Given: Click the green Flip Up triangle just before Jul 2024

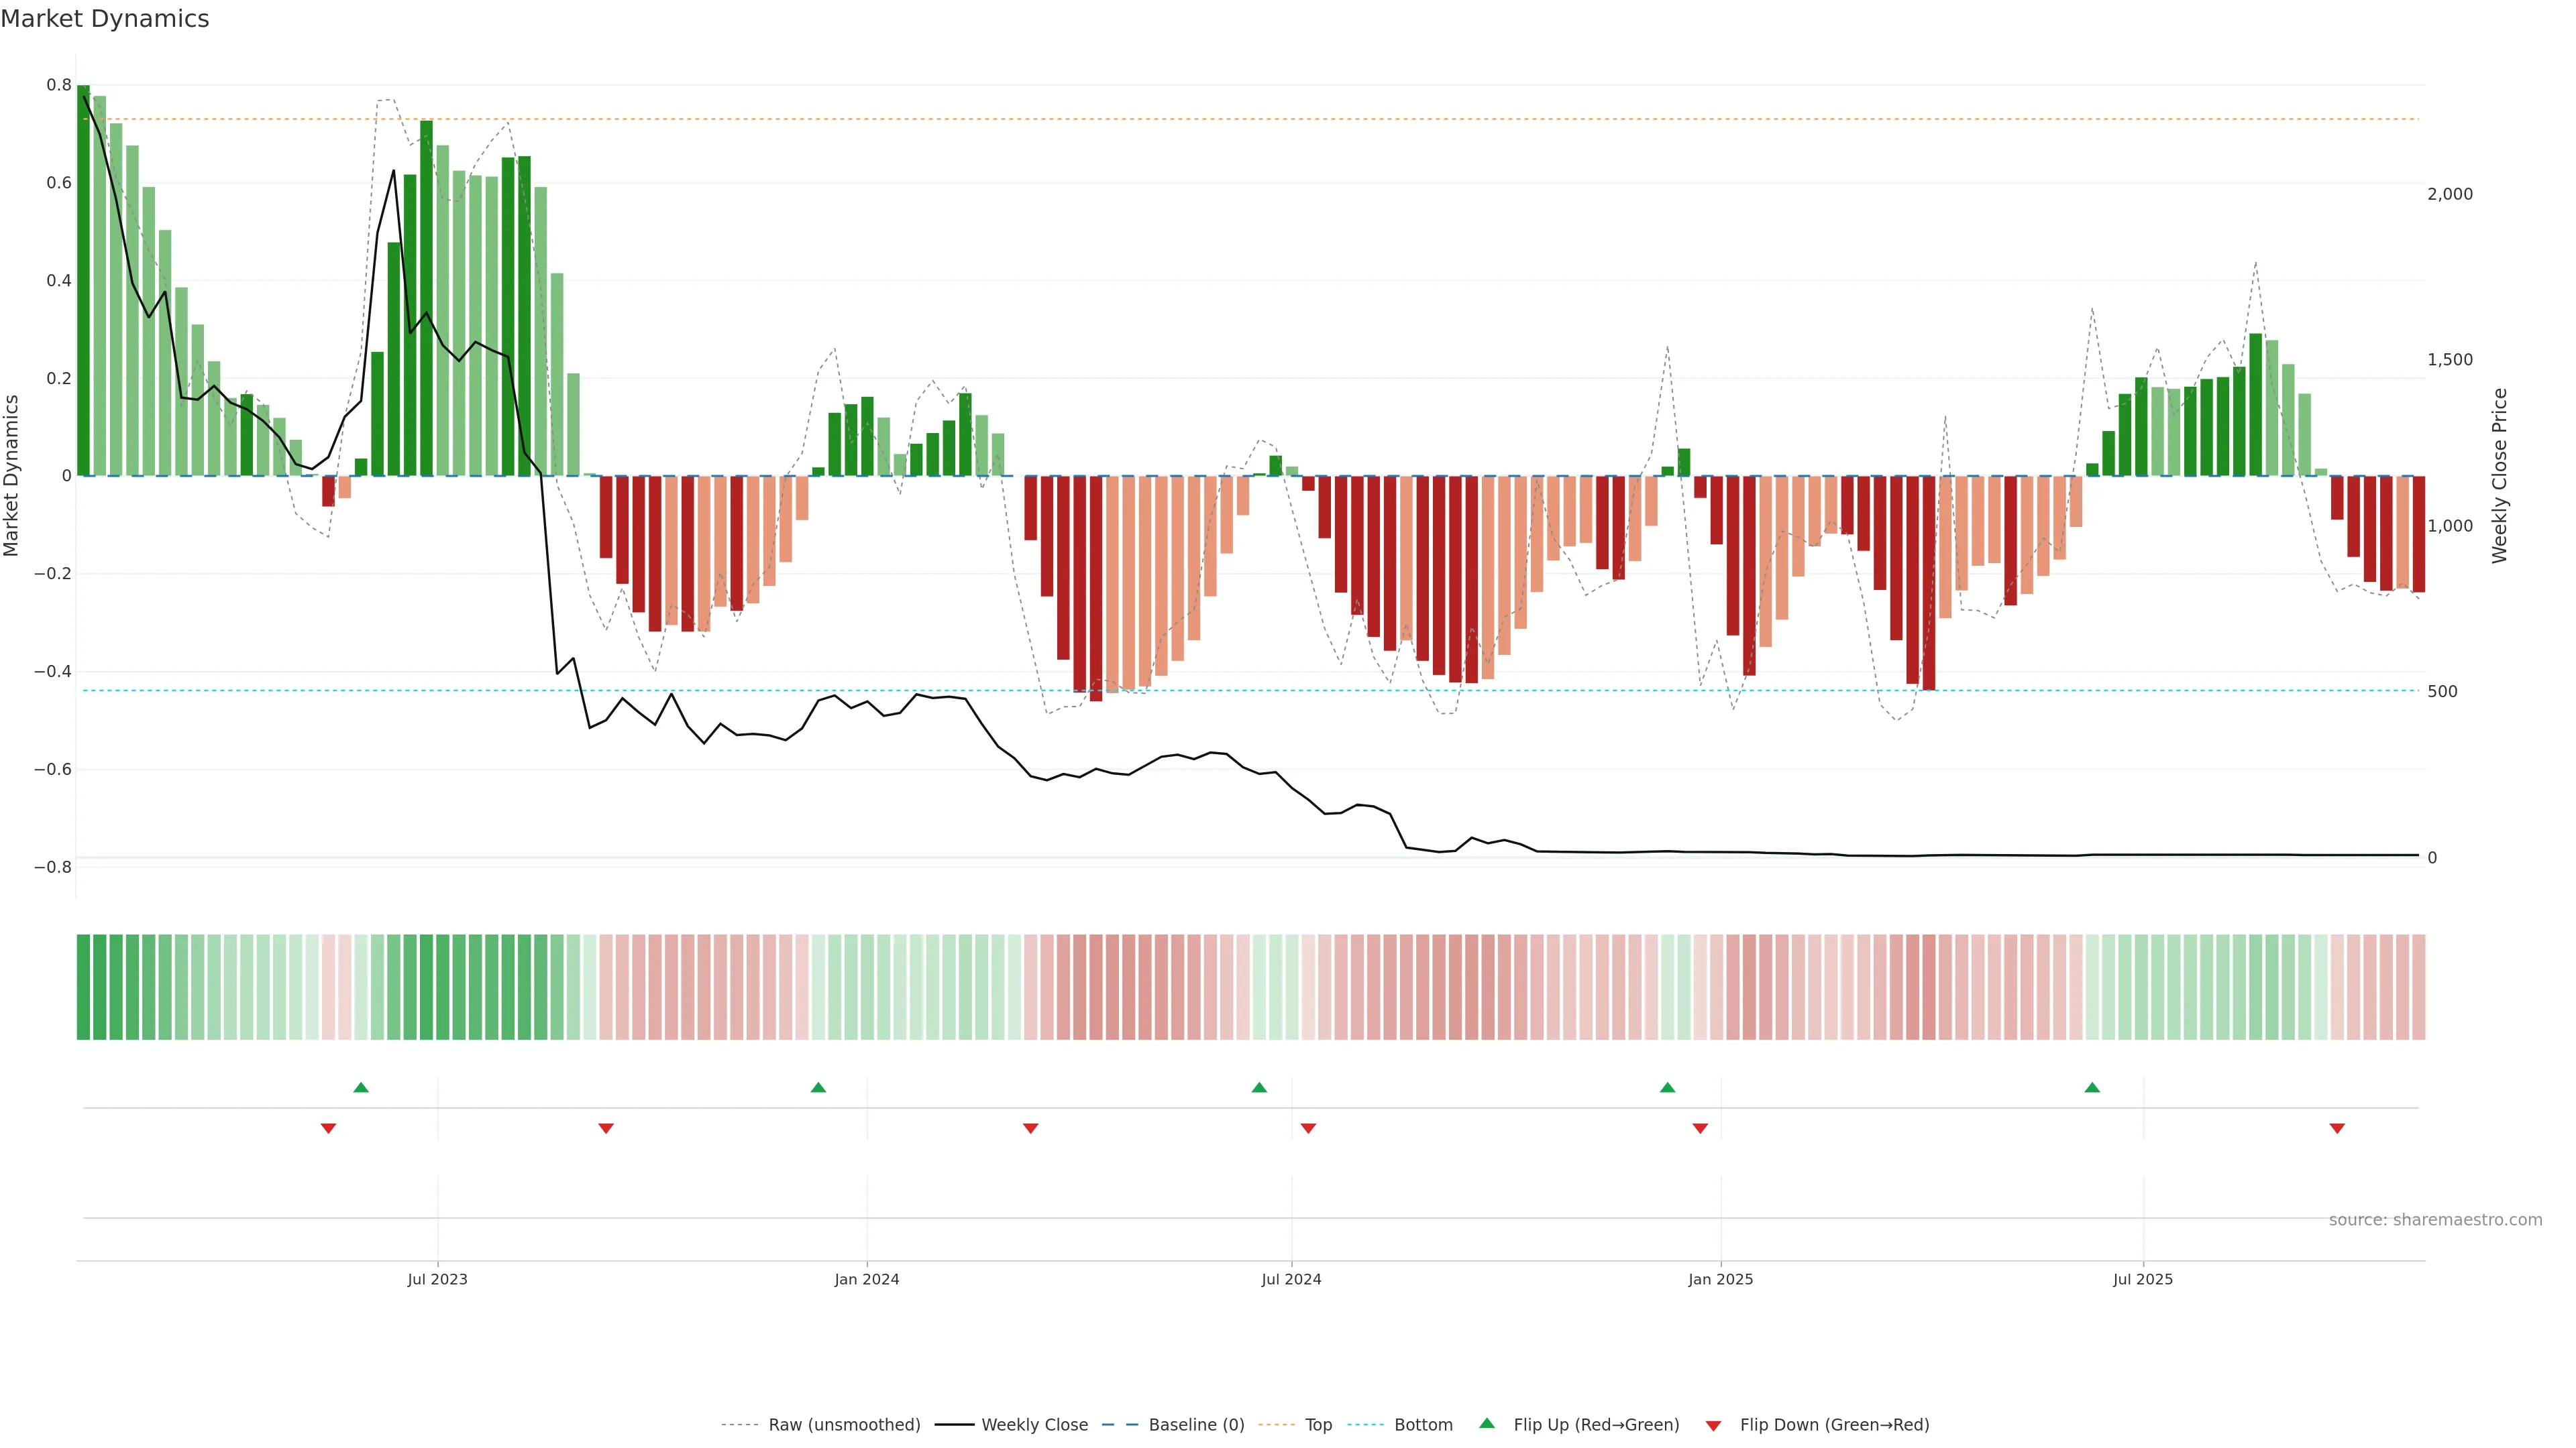Looking at the screenshot, I should click(x=1259, y=1087).
